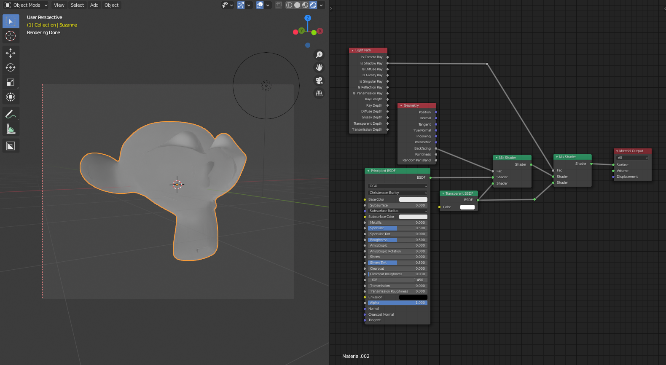This screenshot has height=365, width=666.
Task: Open the Object Mode dropdown
Action: point(26,5)
